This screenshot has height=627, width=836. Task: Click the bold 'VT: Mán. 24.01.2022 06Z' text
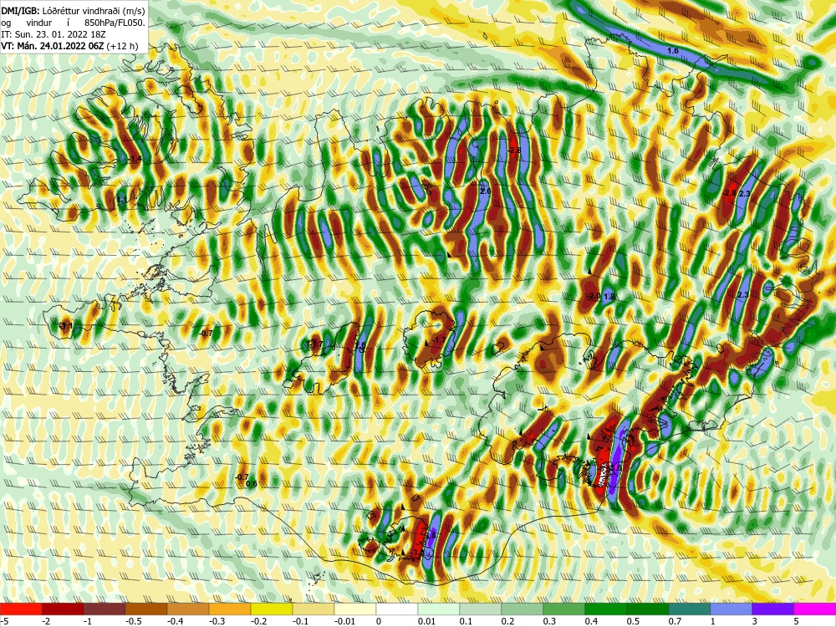52,46
